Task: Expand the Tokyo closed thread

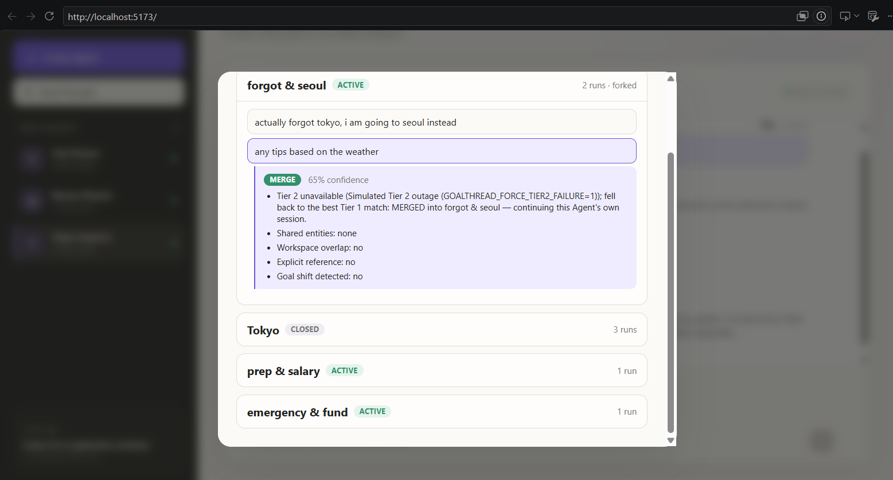Action: pyautogui.click(x=442, y=330)
